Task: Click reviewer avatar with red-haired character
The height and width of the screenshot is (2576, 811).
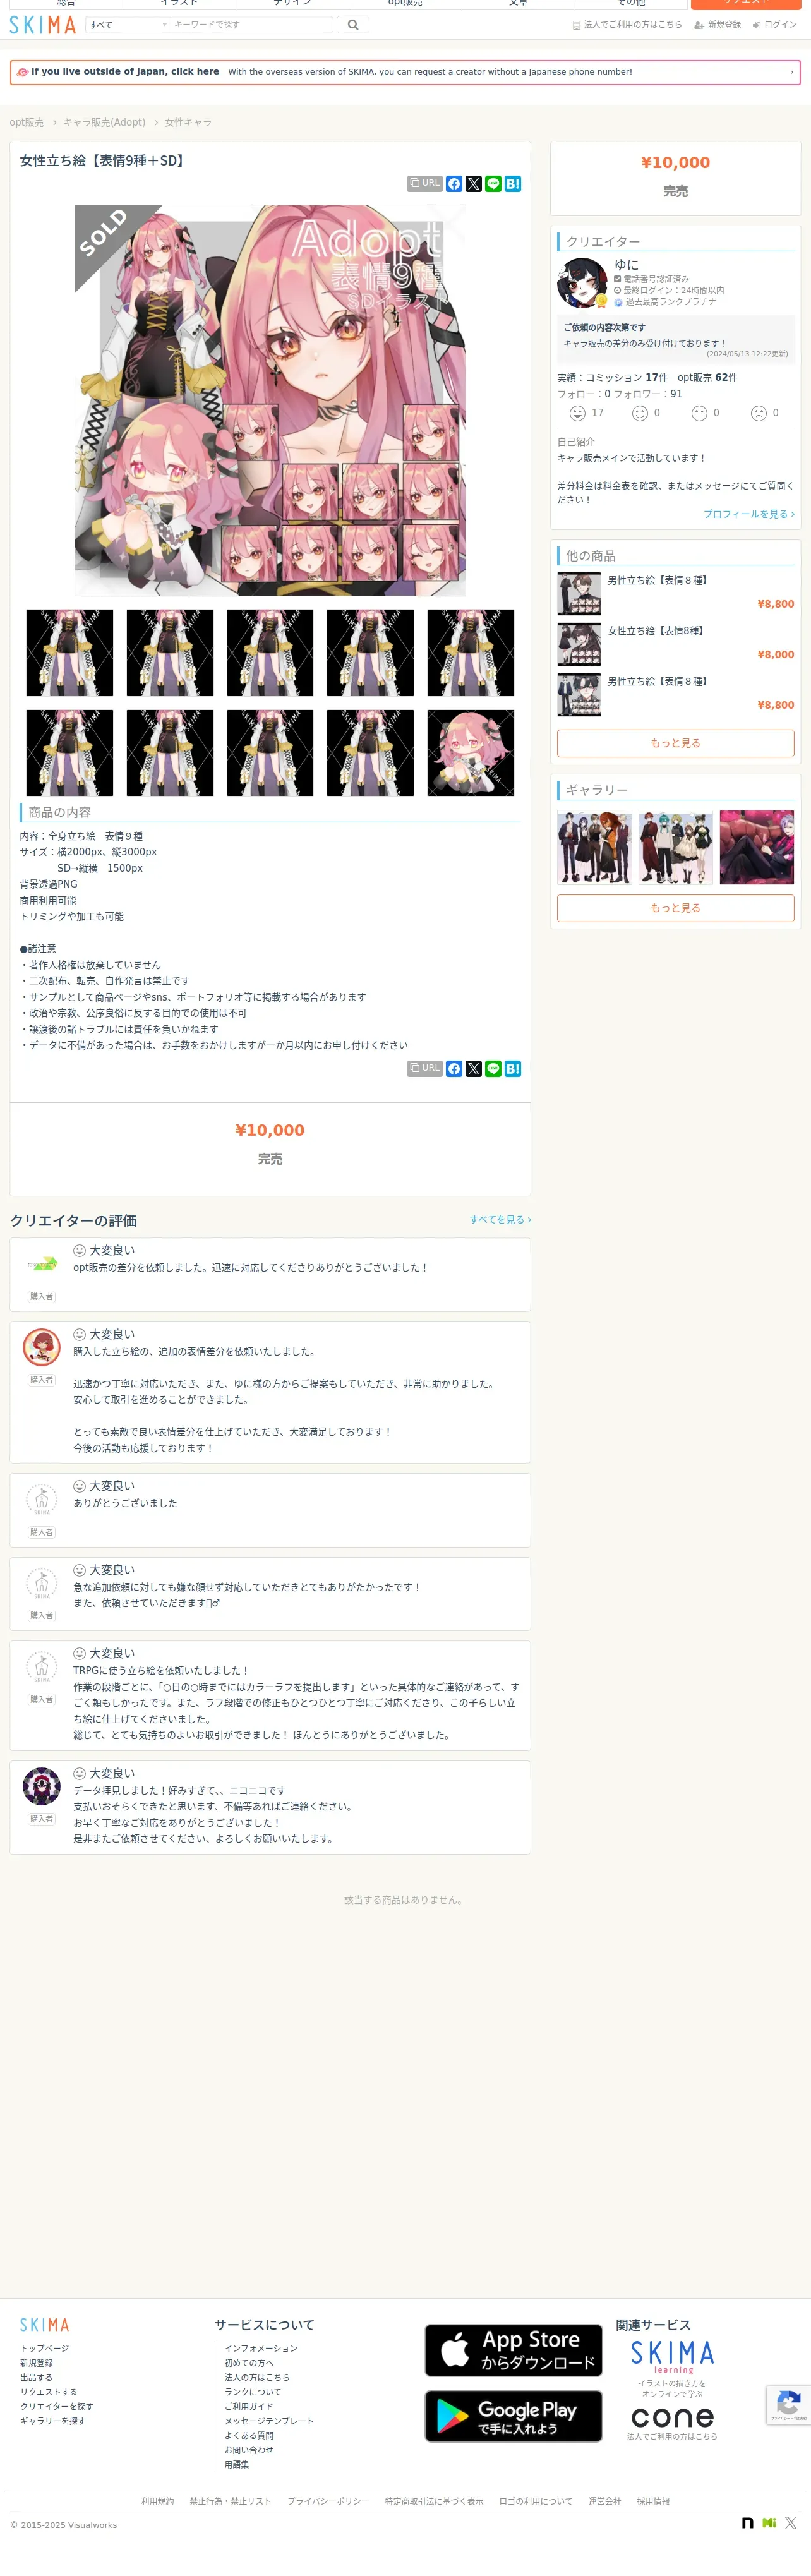Action: [41, 1348]
